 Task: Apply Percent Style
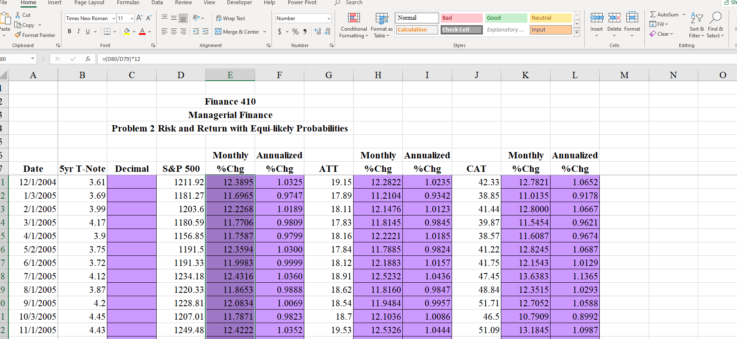coord(295,32)
